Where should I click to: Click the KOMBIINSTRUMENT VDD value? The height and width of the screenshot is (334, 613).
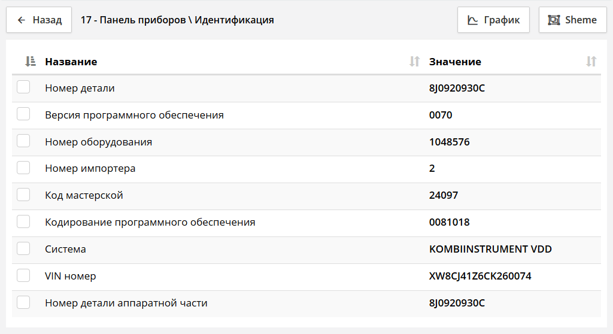coord(490,250)
